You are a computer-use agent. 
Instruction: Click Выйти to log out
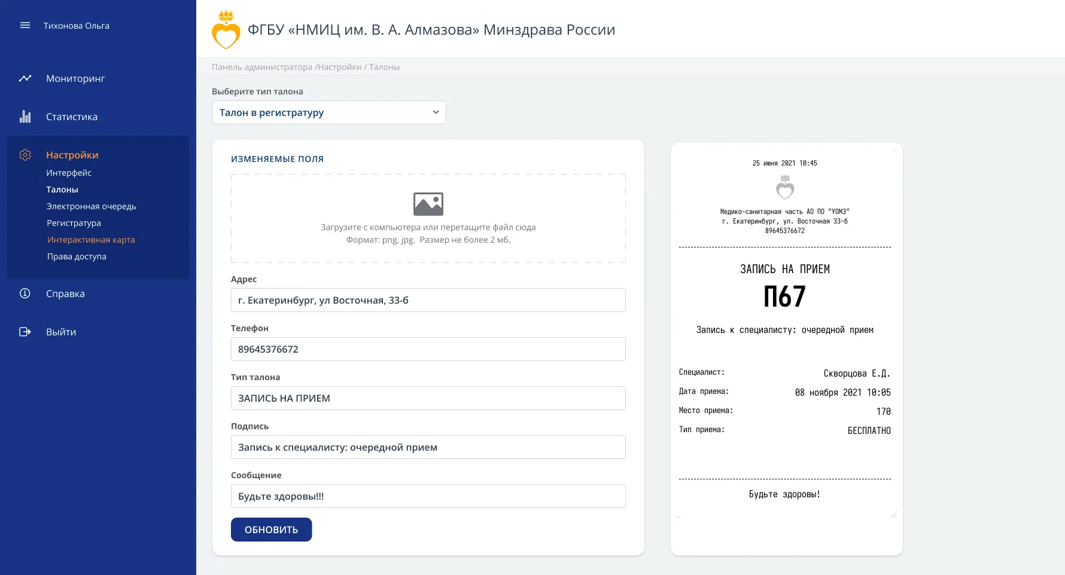[61, 332]
